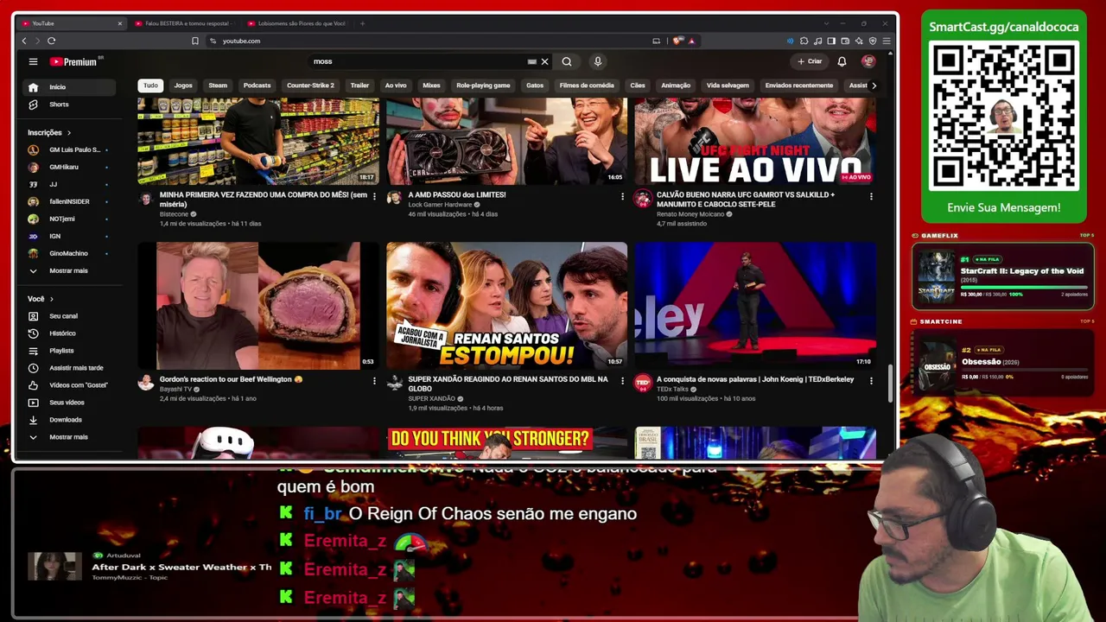Go back with the browser back arrow
Image resolution: width=1106 pixels, height=622 pixels.
coord(24,41)
